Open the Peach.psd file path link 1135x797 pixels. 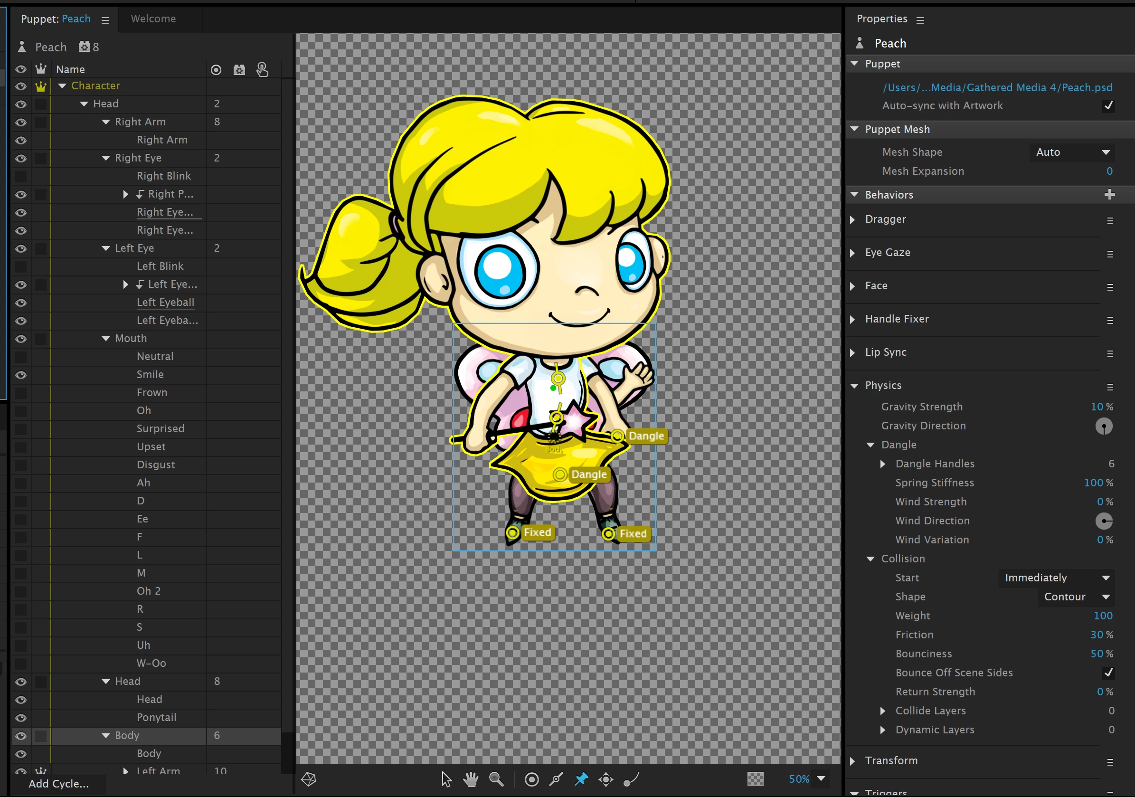(x=997, y=87)
